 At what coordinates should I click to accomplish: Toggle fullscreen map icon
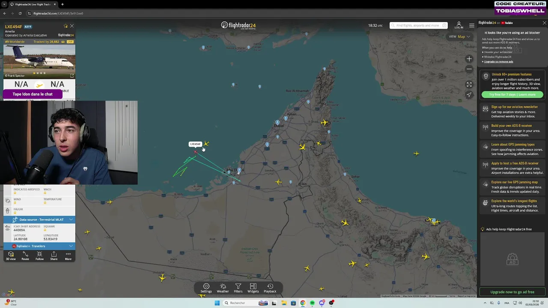coord(469,85)
